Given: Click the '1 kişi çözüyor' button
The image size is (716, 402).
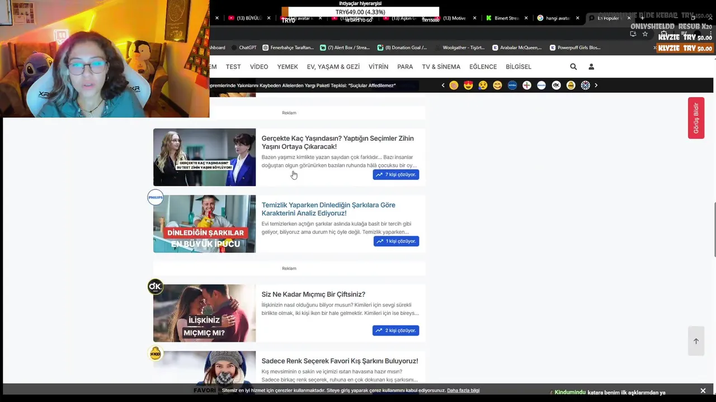Looking at the screenshot, I should tap(396, 241).
